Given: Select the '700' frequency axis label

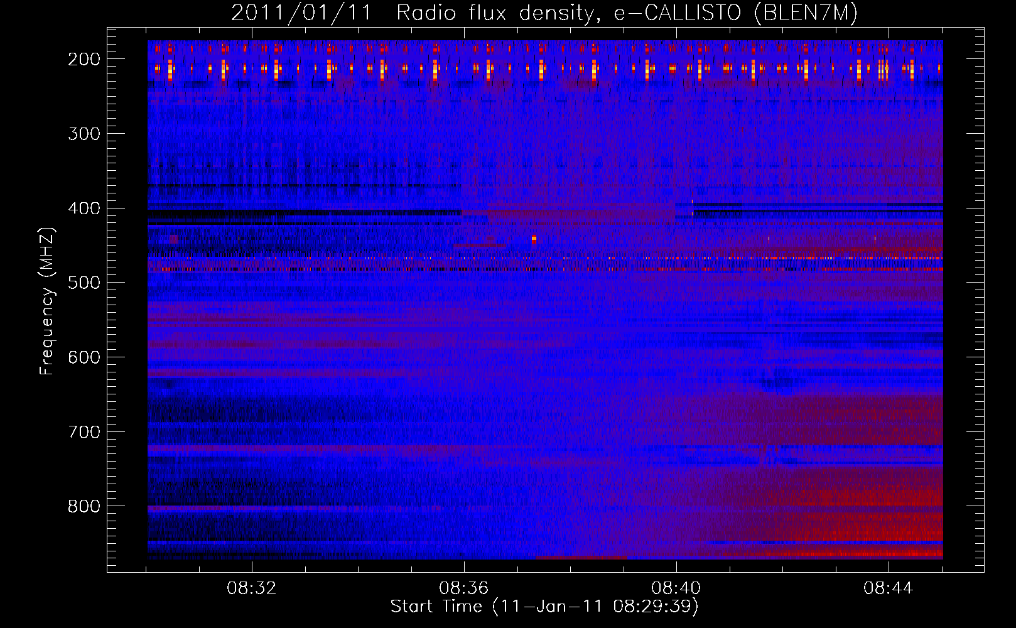Looking at the screenshot, I should point(84,432).
